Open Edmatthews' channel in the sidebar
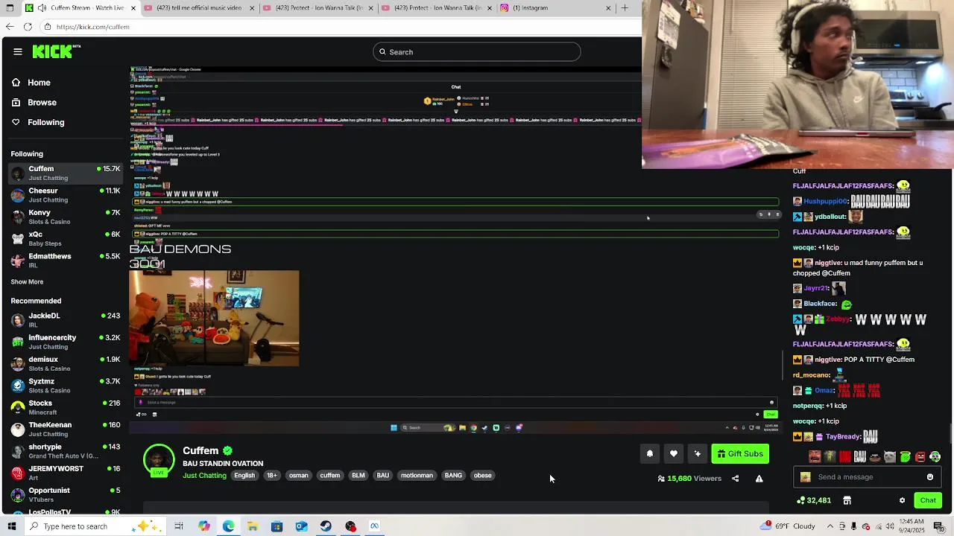 pyautogui.click(x=66, y=261)
